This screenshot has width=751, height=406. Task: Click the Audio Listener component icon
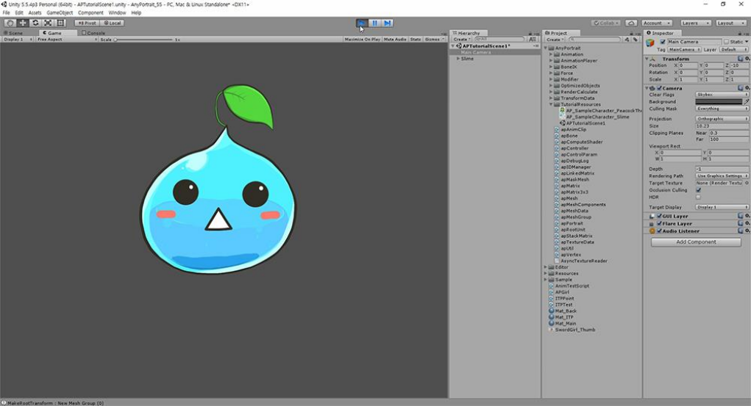pos(652,231)
